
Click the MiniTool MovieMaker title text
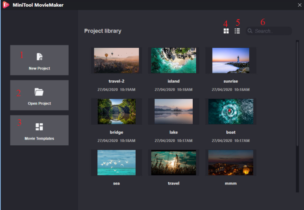[x=38, y=5]
